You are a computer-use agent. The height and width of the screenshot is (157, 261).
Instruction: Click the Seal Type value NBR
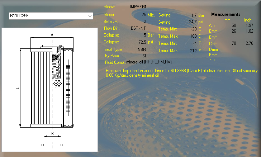[x=142, y=49]
